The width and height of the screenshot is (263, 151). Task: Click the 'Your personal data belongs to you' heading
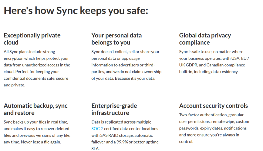point(116,39)
